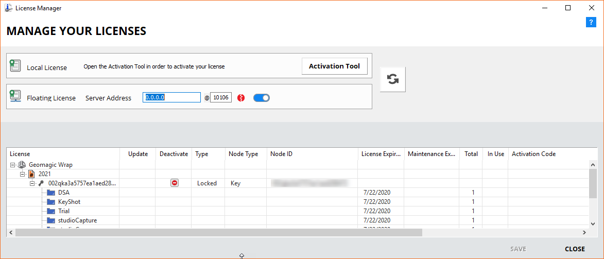Select the studioCapture license row
604x259 pixels.
click(x=298, y=220)
